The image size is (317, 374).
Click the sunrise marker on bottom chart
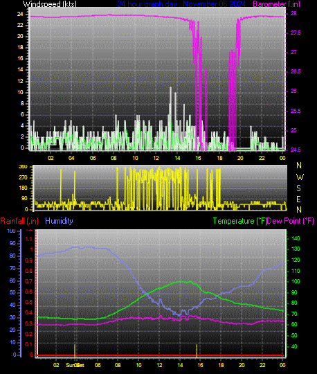[75, 350]
